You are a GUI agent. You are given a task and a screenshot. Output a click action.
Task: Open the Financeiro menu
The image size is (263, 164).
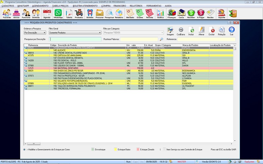pyautogui.click(x=119, y=6)
